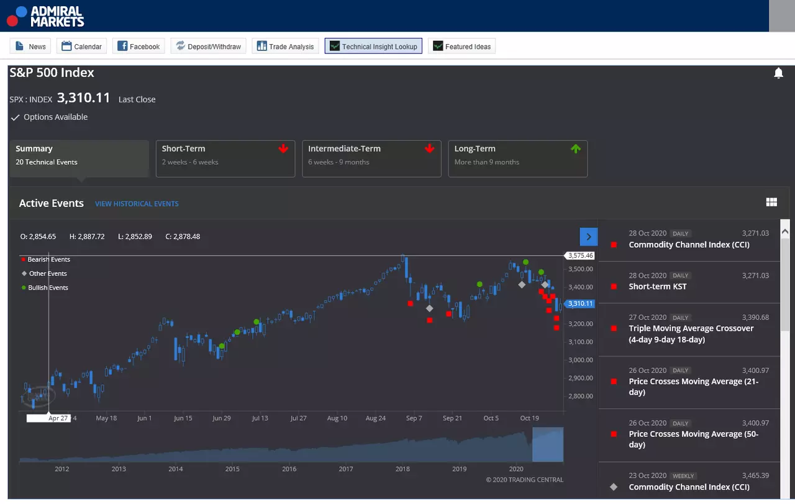Open the Short-term KST event

[689, 282]
